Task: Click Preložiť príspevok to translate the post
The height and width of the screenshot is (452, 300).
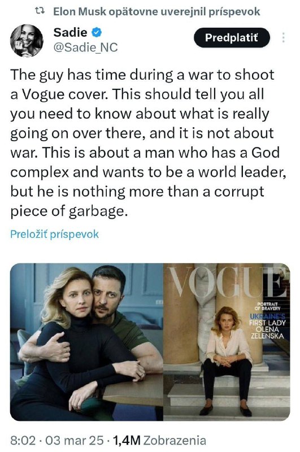Action: click(54, 234)
